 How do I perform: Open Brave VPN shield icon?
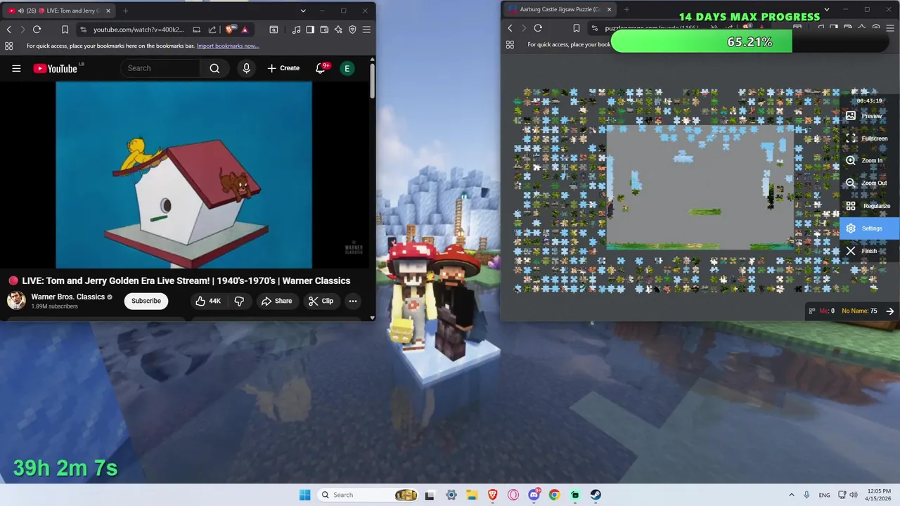click(352, 30)
